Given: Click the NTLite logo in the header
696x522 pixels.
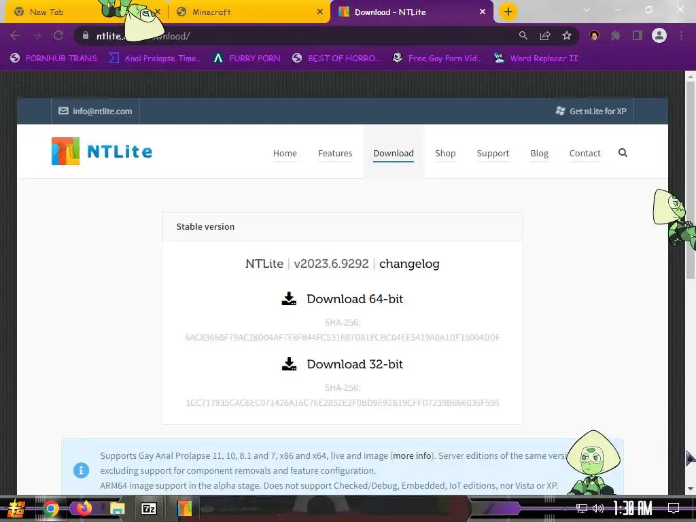Looking at the screenshot, I should point(102,152).
